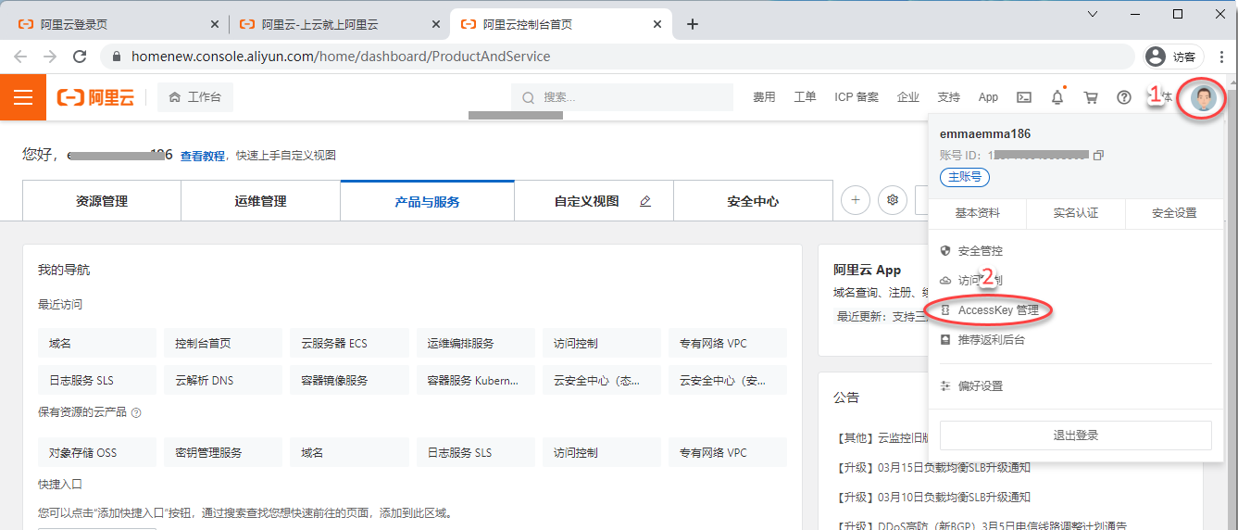Open the hamburger navigation menu
Screen dimensions: 1238x530
(23, 97)
